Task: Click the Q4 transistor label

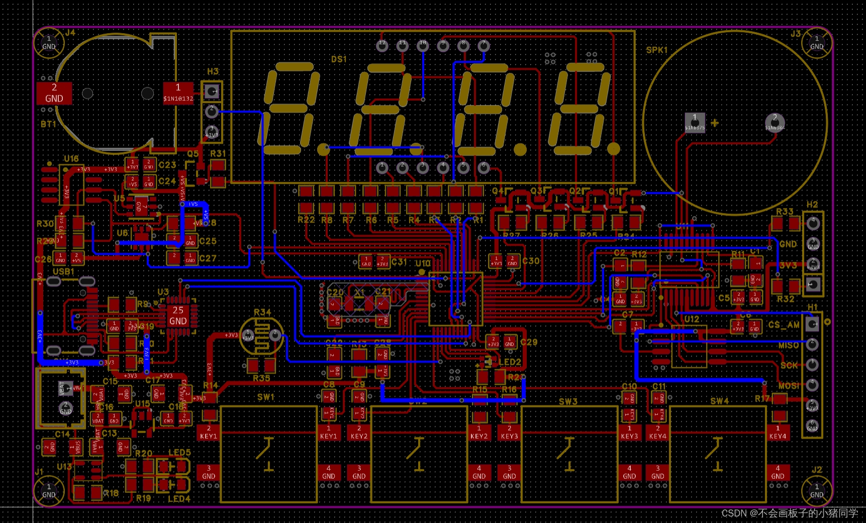Action: tap(498, 191)
